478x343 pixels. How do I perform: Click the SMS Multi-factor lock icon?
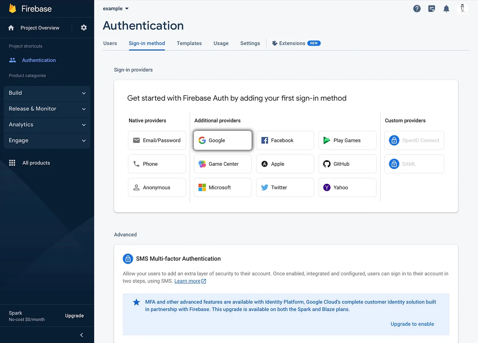click(128, 259)
